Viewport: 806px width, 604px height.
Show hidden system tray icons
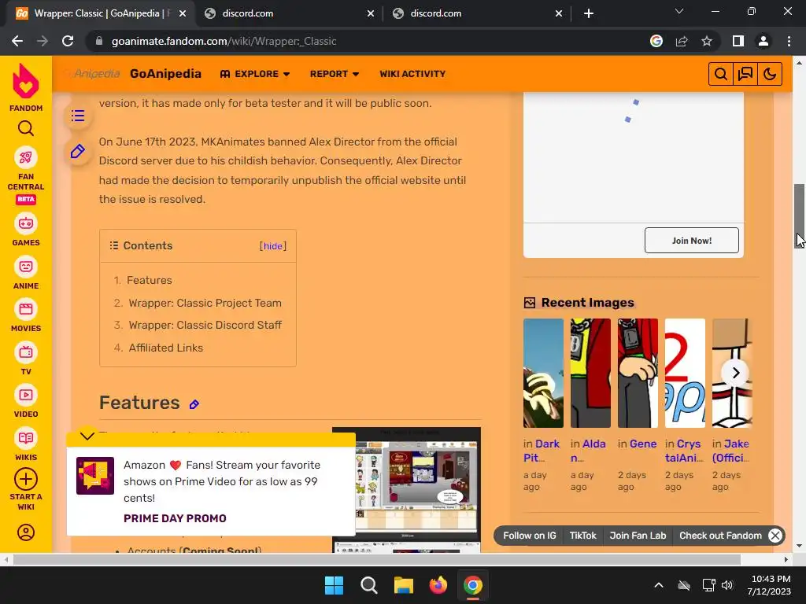pyautogui.click(x=659, y=585)
